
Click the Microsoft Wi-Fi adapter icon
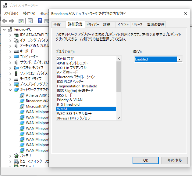[22, 106]
